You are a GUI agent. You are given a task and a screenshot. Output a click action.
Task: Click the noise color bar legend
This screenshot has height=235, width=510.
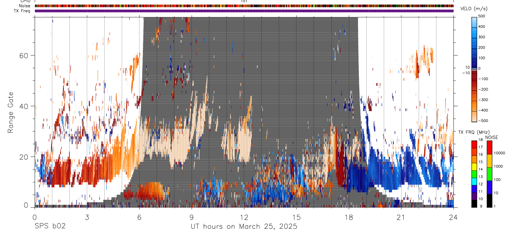(x=489, y=174)
